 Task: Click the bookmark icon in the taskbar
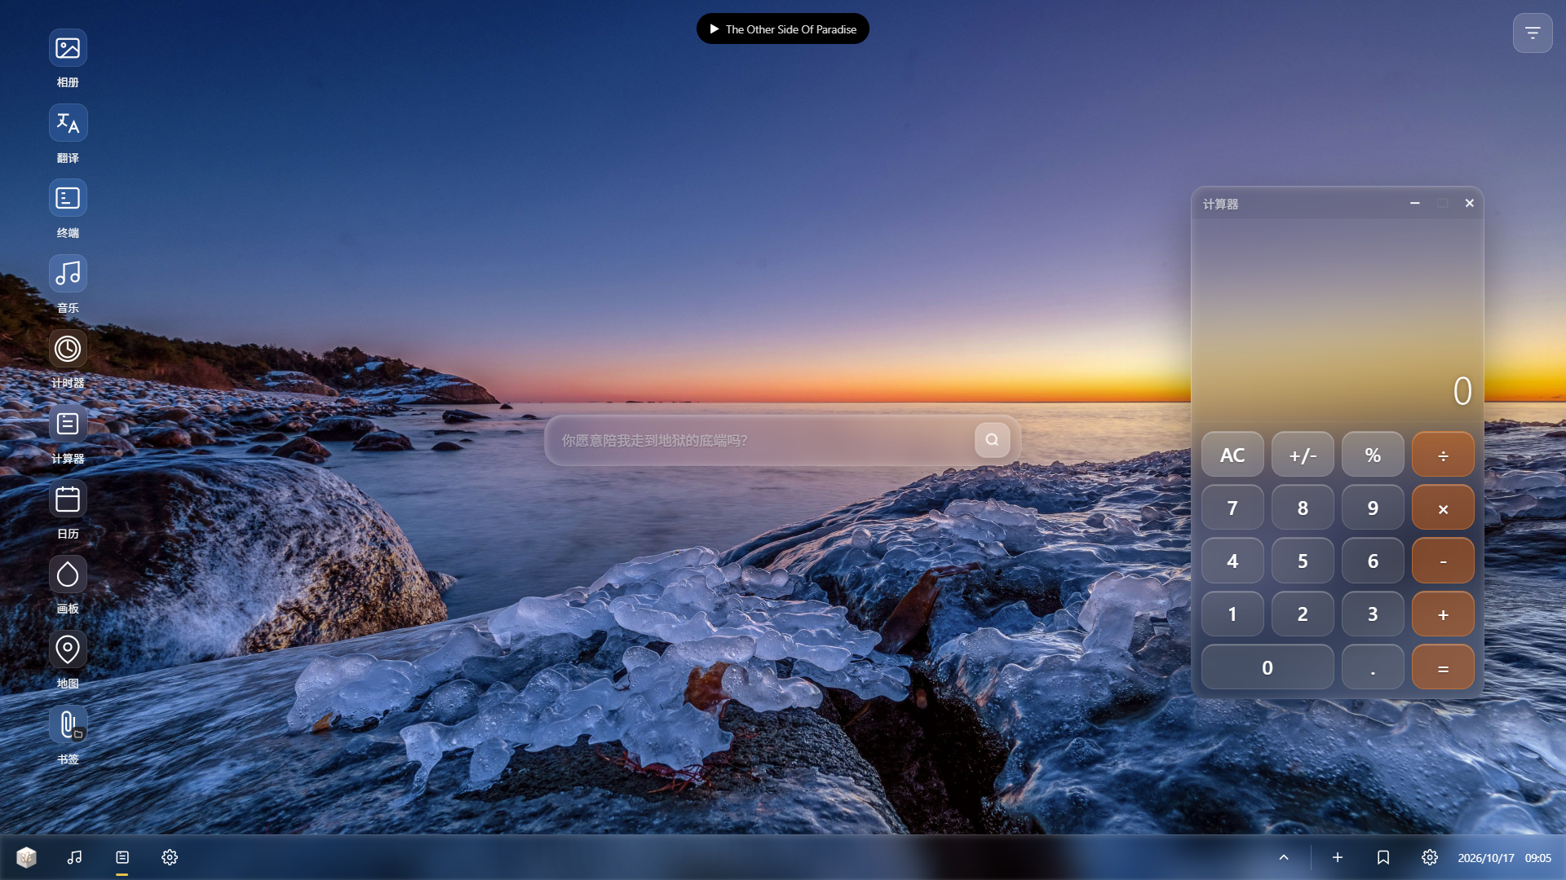[1383, 857]
